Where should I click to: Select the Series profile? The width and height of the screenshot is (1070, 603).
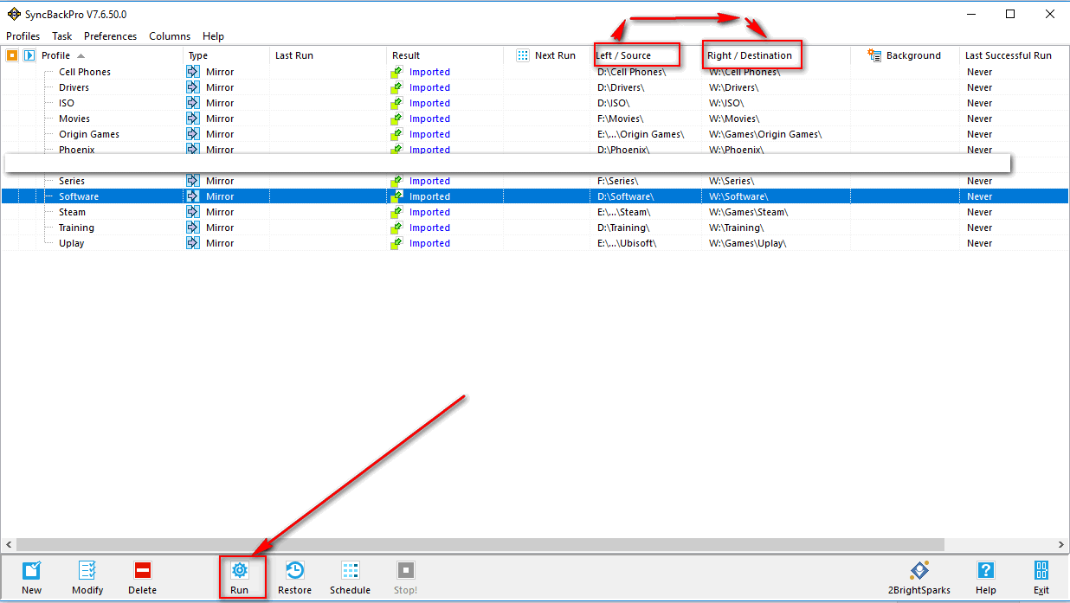pyautogui.click(x=72, y=181)
